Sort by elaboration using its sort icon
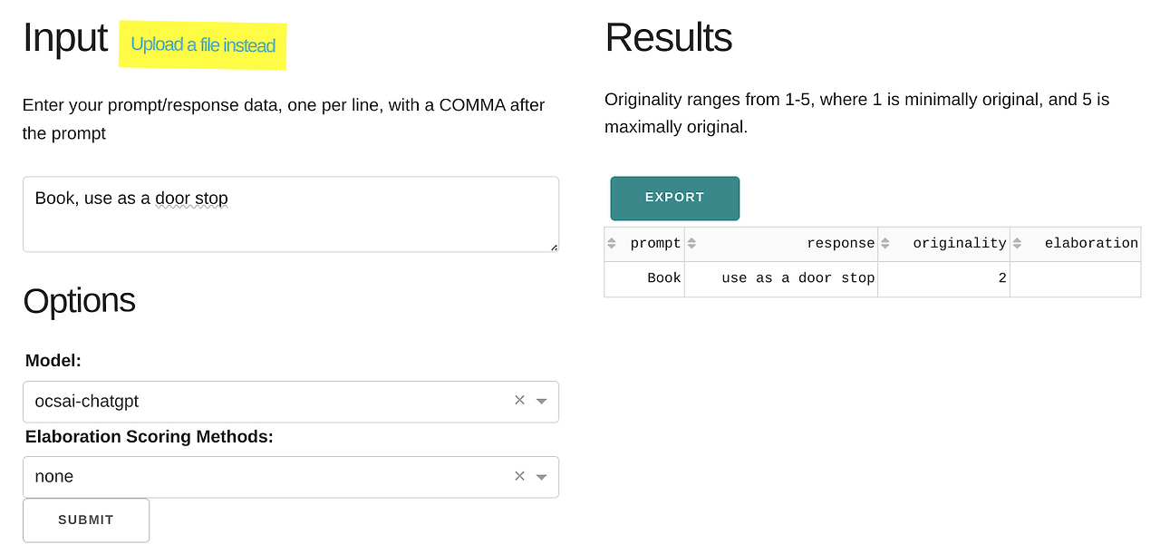 pos(1018,243)
